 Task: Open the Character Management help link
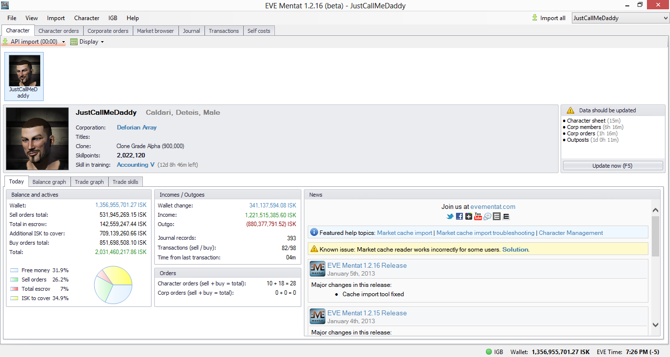tap(571, 233)
